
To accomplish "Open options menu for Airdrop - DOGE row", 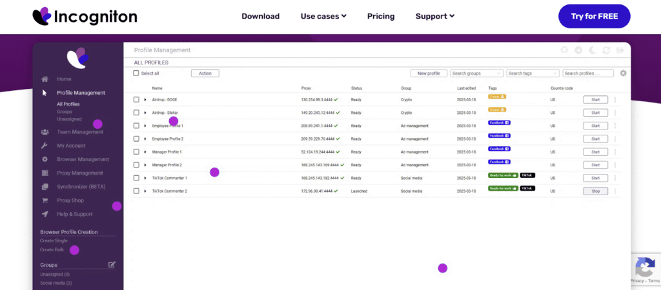I will coord(615,100).
